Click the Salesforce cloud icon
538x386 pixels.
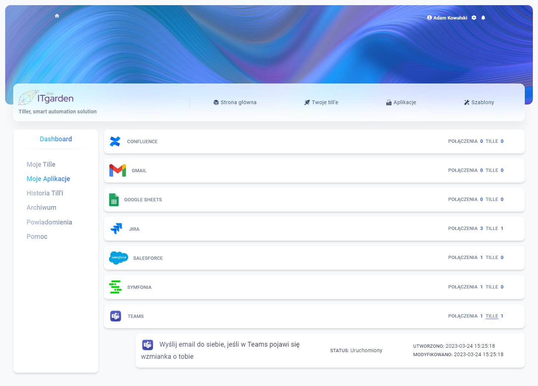[x=119, y=258]
